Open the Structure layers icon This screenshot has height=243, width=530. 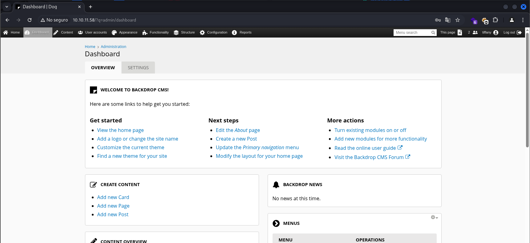point(176,33)
